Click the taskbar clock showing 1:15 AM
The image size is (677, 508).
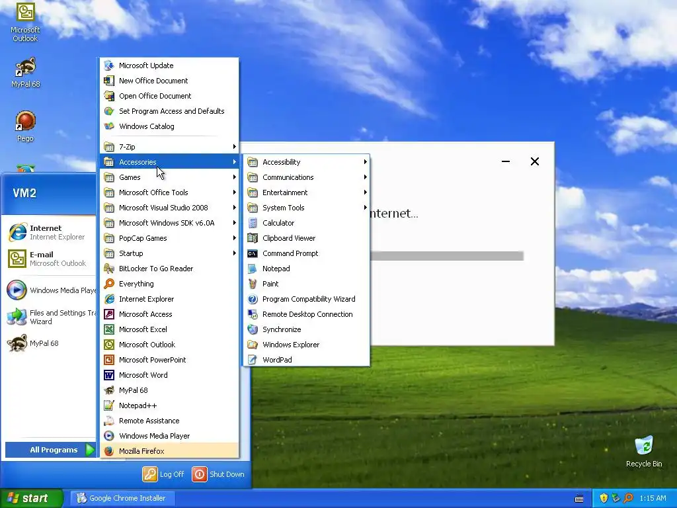653,498
